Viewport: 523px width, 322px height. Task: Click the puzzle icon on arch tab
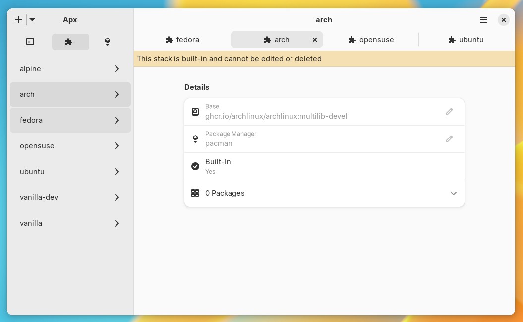point(268,40)
